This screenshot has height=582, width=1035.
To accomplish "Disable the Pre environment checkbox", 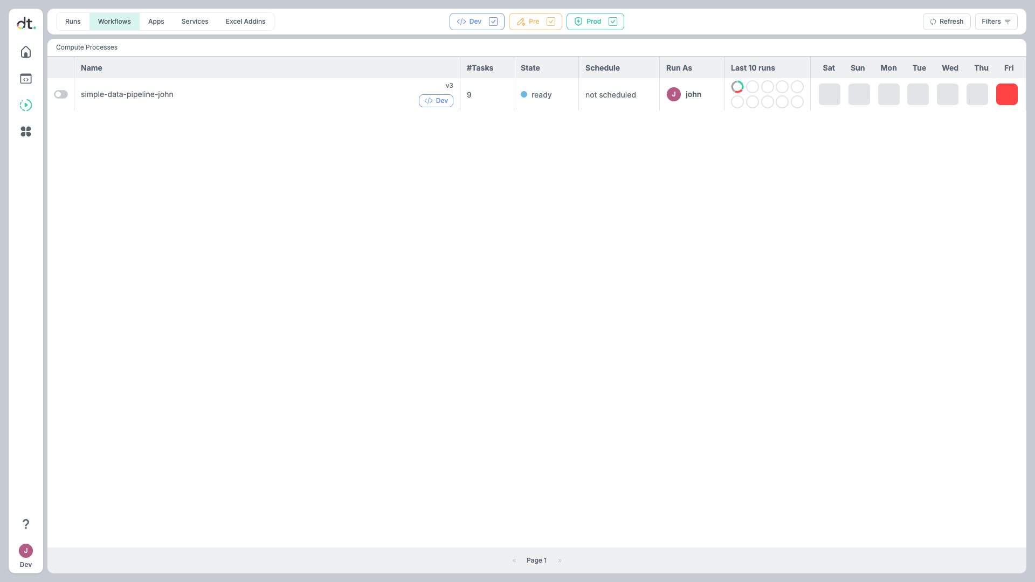I will point(551,22).
